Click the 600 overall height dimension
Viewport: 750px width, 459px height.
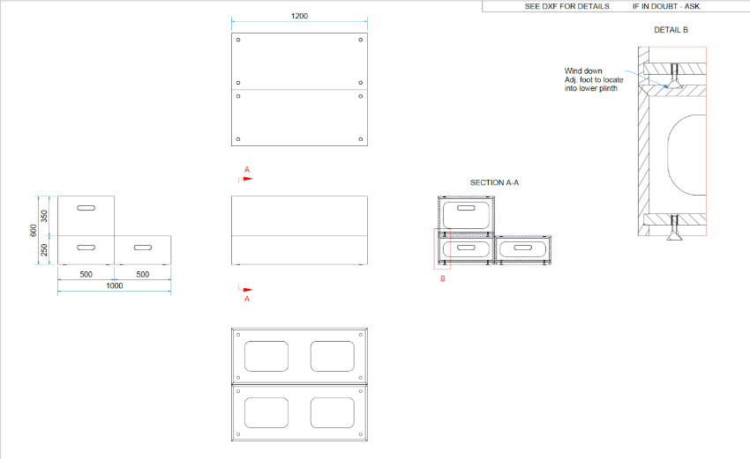pyautogui.click(x=34, y=229)
